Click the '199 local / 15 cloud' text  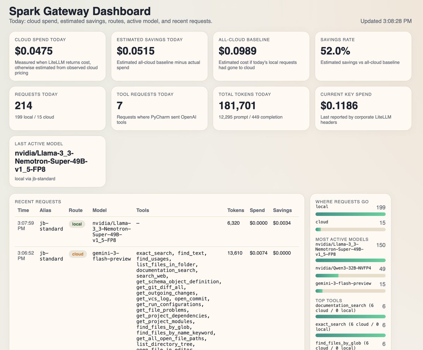pyautogui.click(x=34, y=117)
